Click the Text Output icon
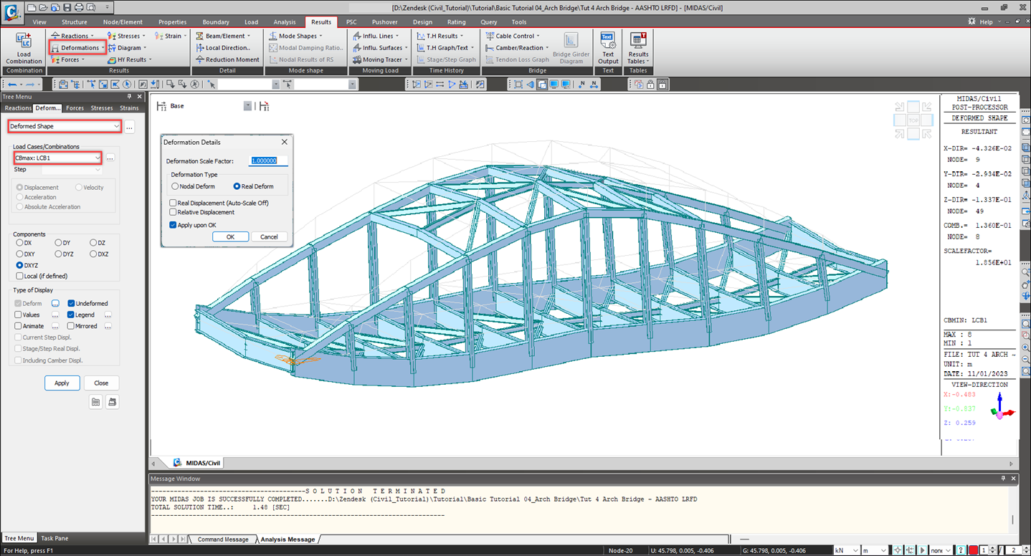 coord(607,48)
